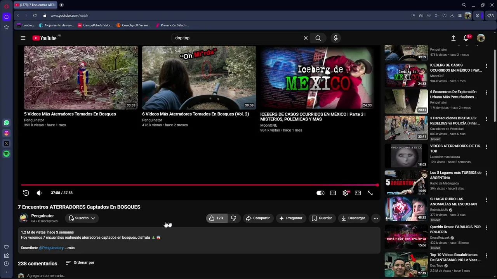Download video with Descargar button
This screenshot has width=497, height=279.
[353, 218]
